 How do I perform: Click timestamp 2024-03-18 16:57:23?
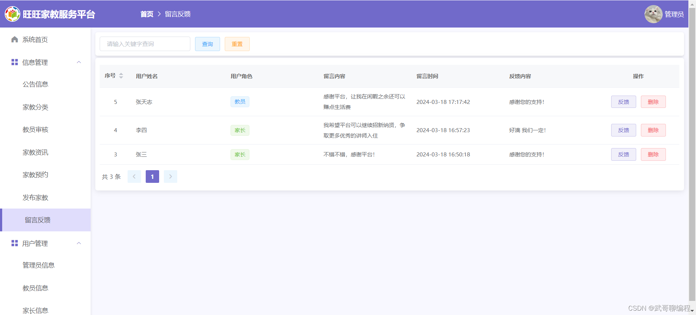pos(443,130)
